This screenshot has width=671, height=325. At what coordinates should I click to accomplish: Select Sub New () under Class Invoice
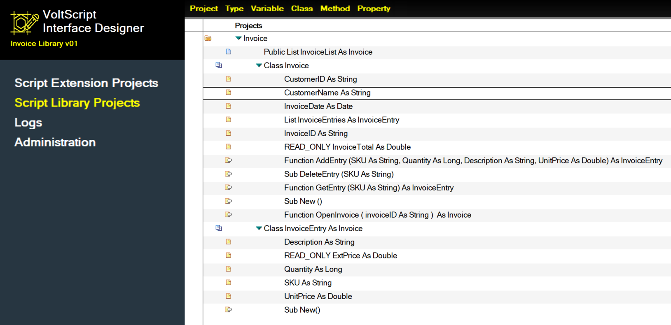(x=303, y=201)
